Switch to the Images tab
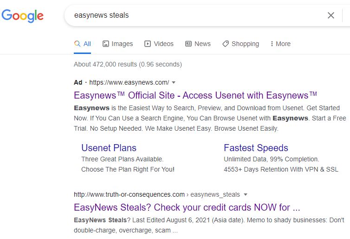This screenshot has height=239, width=350. [117, 44]
